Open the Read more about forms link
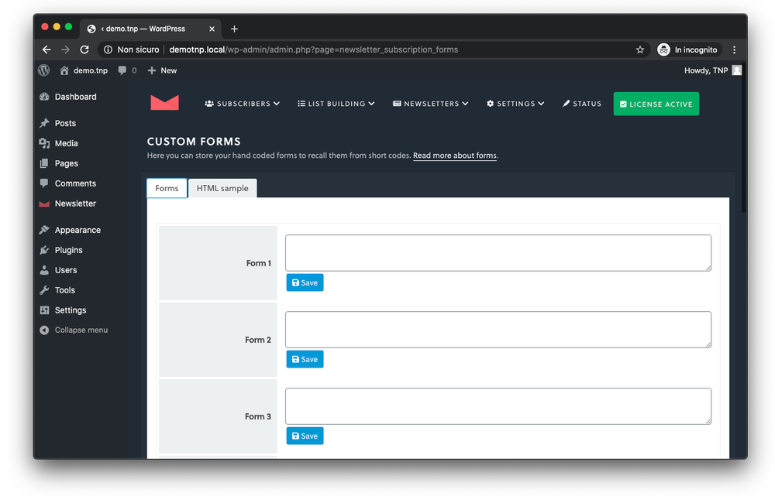775x503 pixels. (454, 156)
